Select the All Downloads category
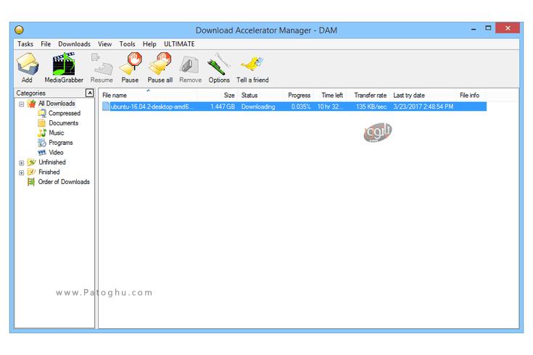This screenshot has height=355, width=533. pos(57,104)
